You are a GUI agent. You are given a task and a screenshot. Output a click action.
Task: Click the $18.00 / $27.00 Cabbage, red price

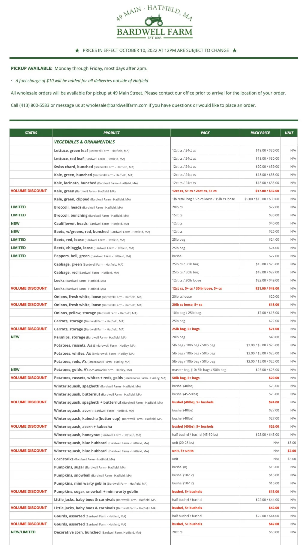[x=267, y=272]
